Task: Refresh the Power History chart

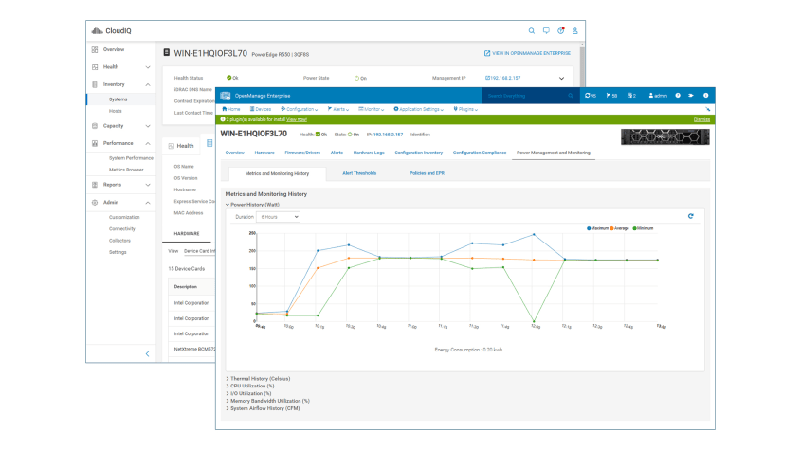Action: coord(691,216)
